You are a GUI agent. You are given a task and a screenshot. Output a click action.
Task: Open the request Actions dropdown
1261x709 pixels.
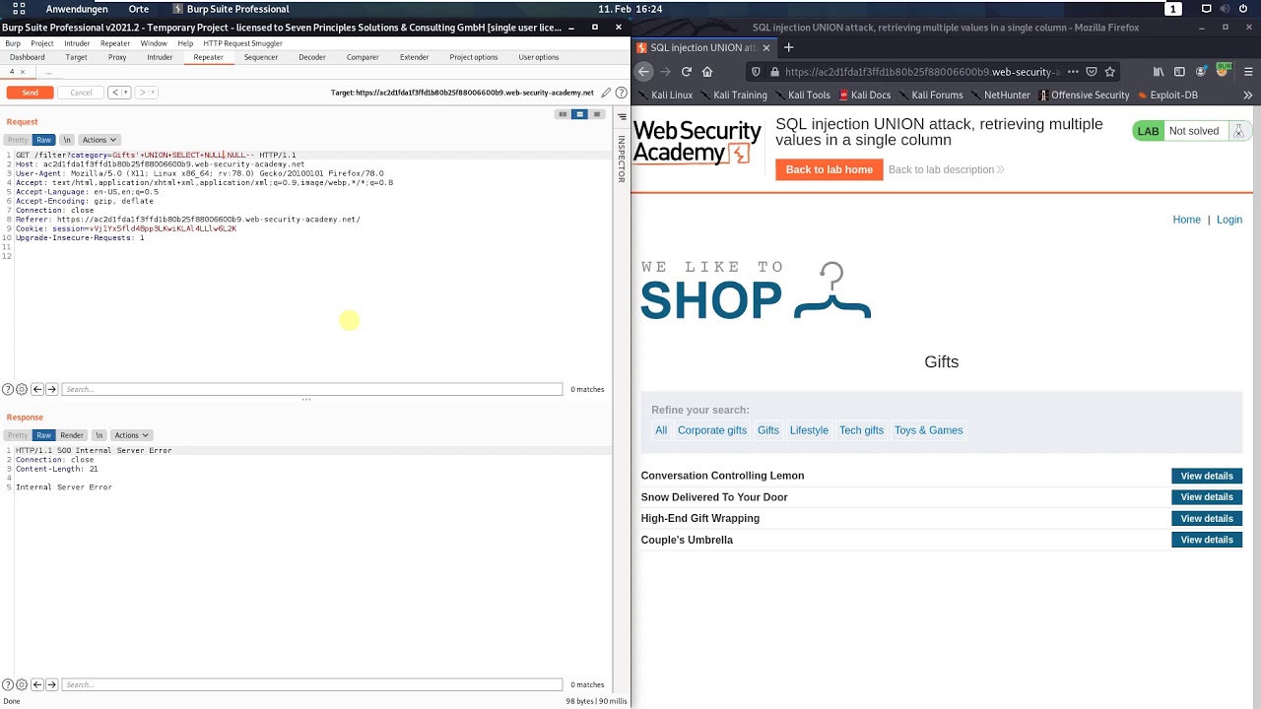click(100, 140)
